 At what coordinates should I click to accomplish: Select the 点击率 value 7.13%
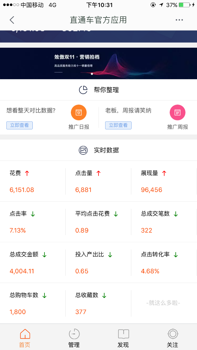17,230
